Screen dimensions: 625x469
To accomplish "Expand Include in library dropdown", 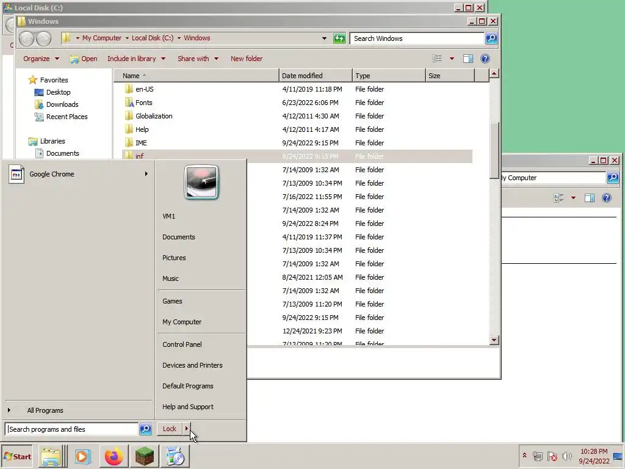I will click(136, 59).
